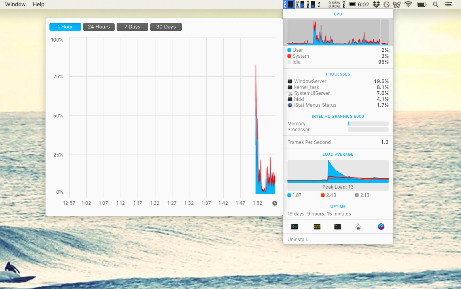The width and height of the screenshot is (461, 289).
Task: Open Notification Center list icon
Action: (448, 4)
